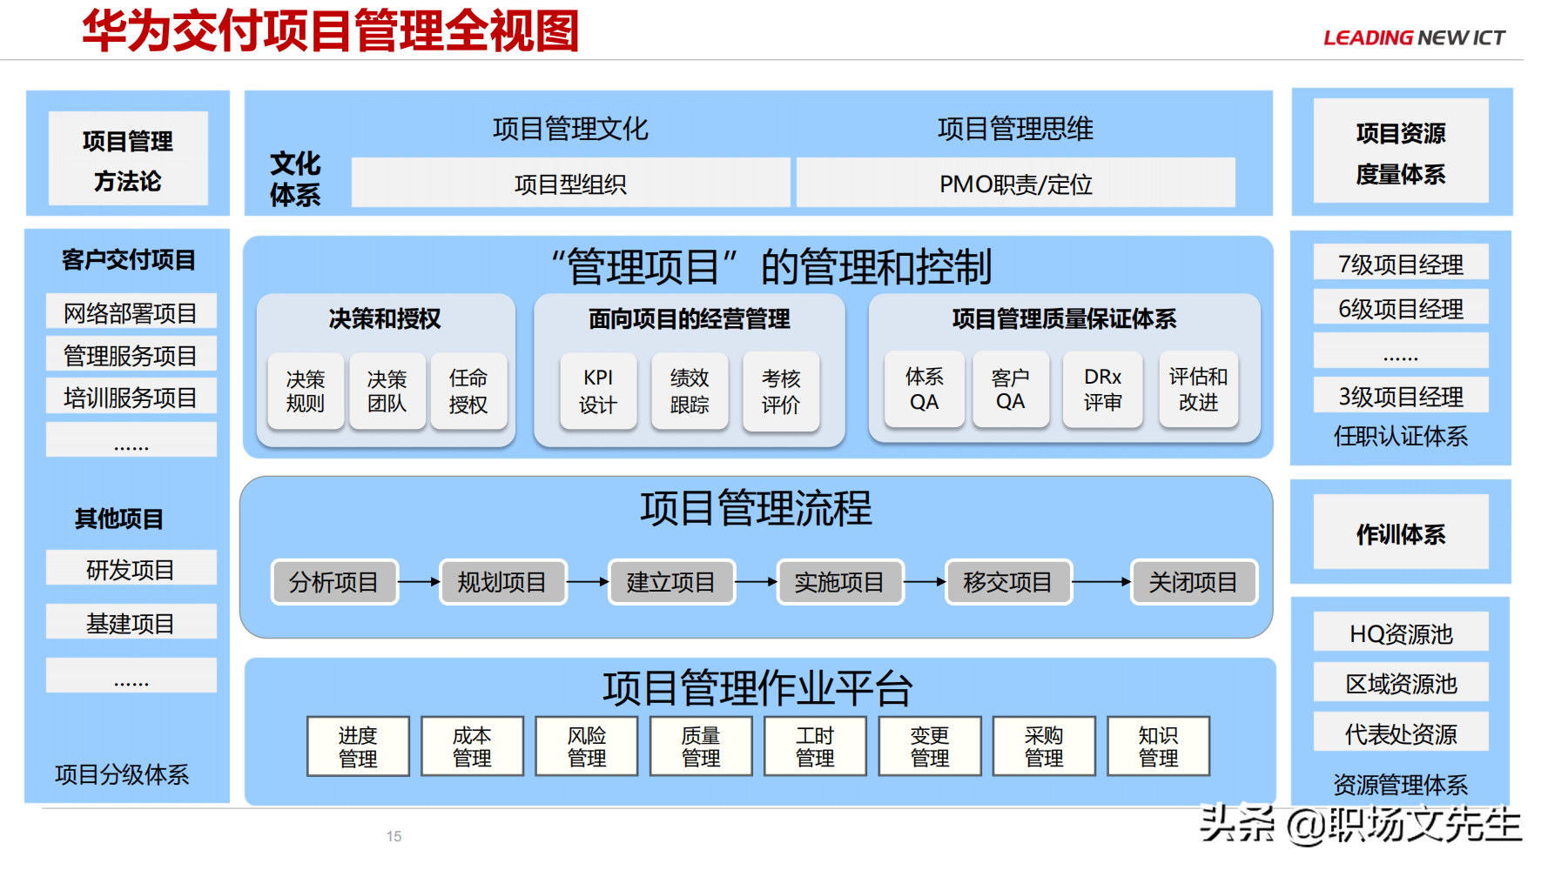The height and width of the screenshot is (870, 1548).
Task: Expand the ellipsis under 培训服务项目
Action: pyautogui.click(x=130, y=439)
